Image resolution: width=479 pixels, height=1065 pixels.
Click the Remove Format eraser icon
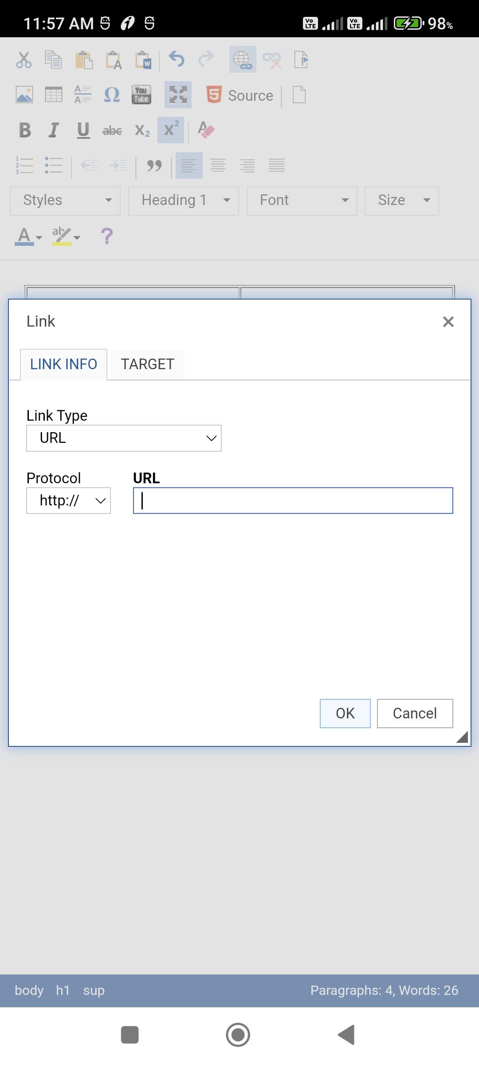click(x=206, y=130)
